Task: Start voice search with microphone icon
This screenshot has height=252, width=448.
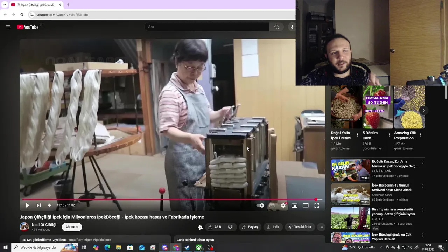Action: click(x=292, y=27)
